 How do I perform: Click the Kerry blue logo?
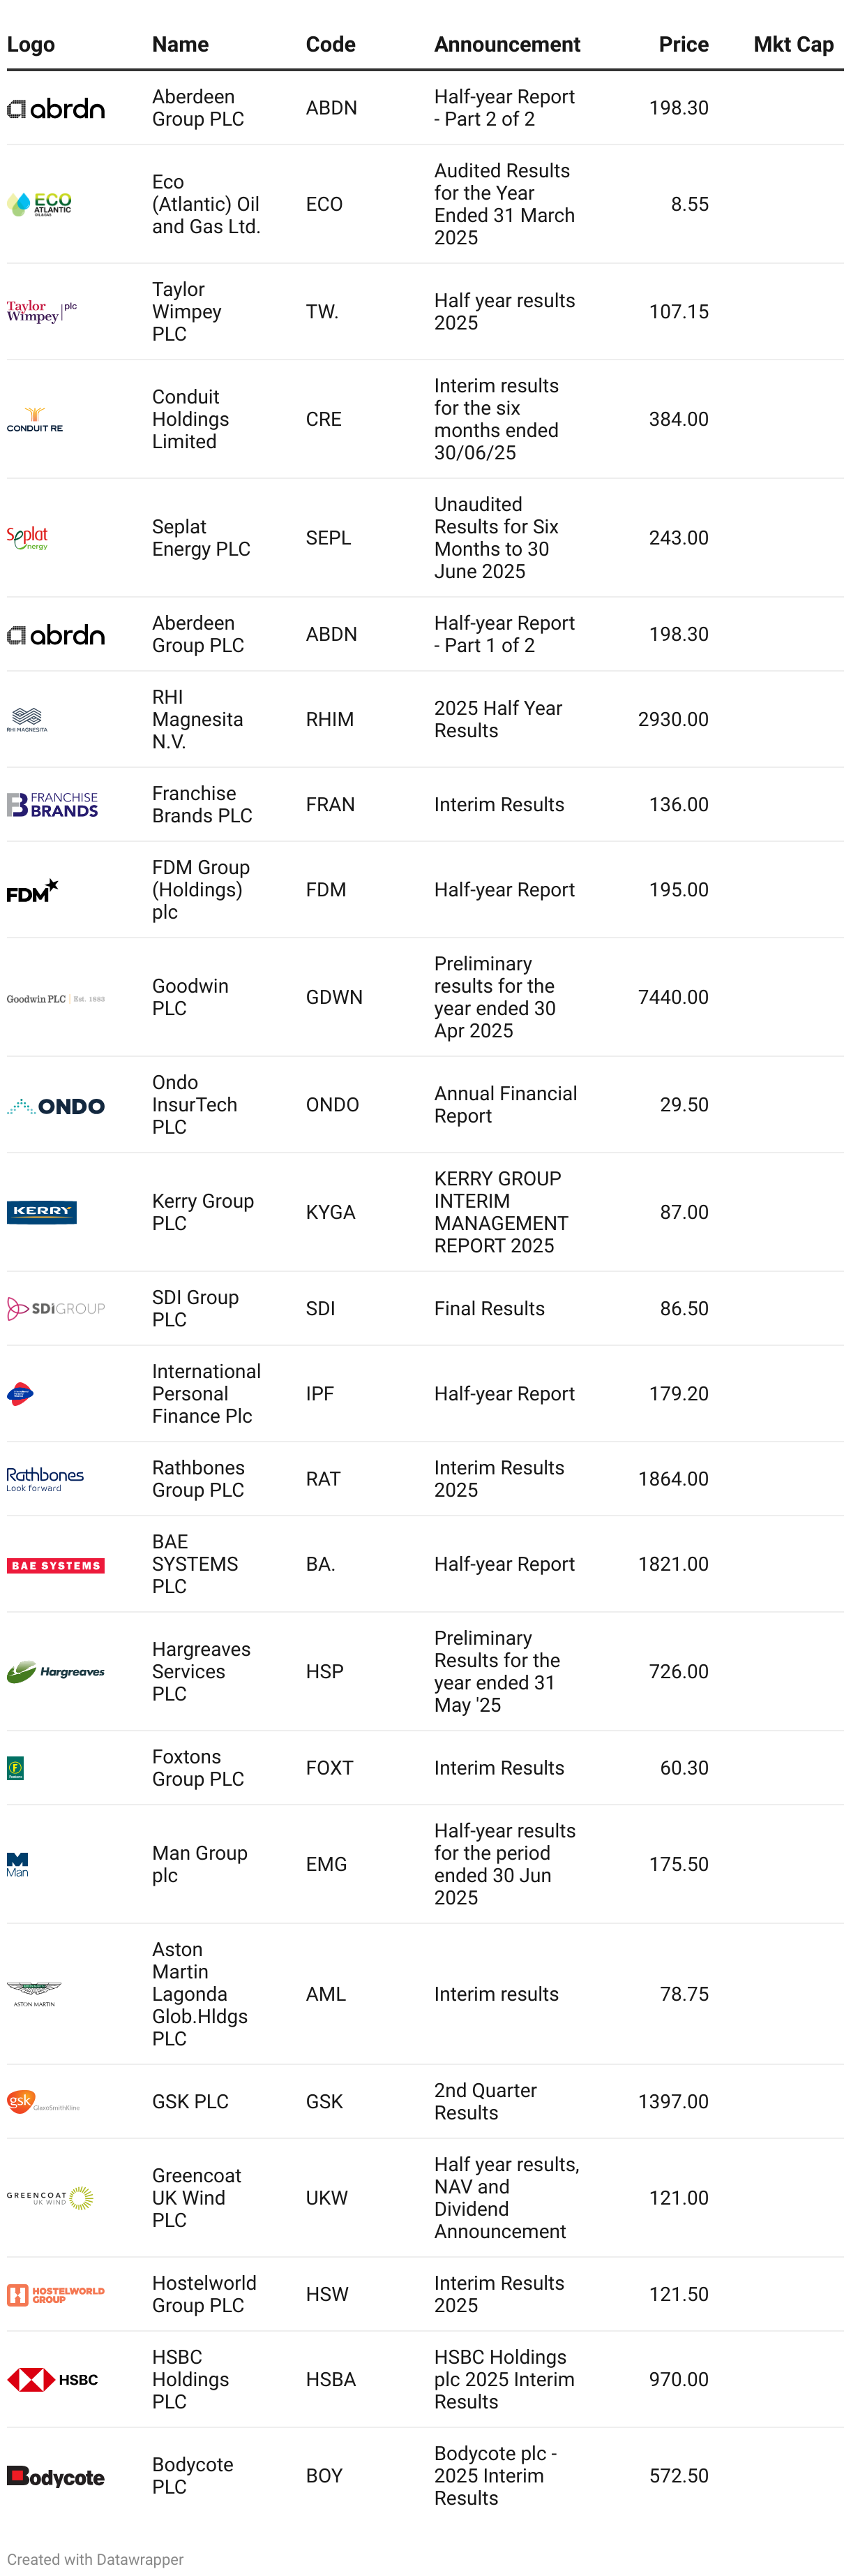42,1212
